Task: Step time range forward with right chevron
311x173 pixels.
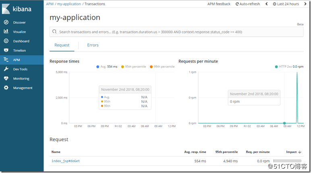Action: (305, 4)
